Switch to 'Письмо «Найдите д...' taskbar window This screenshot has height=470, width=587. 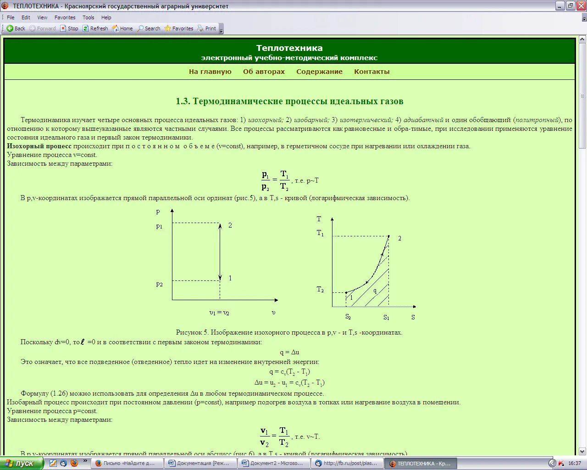click(127, 463)
